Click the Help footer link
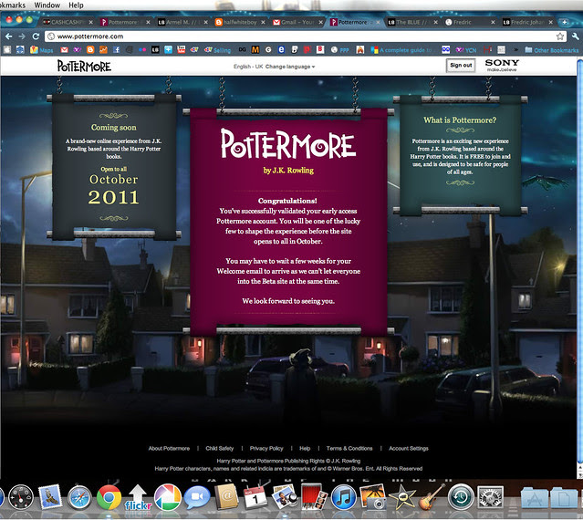 [305, 448]
